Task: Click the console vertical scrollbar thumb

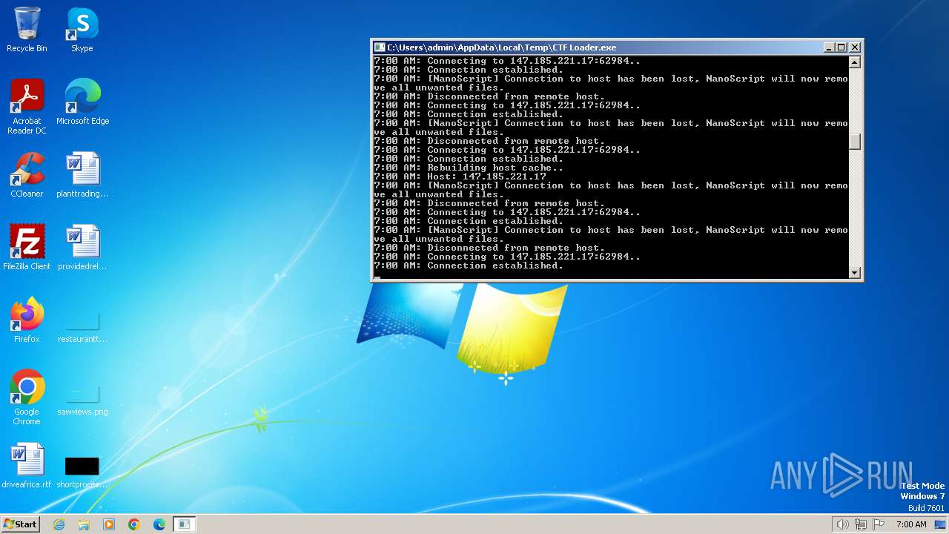Action: pos(855,142)
